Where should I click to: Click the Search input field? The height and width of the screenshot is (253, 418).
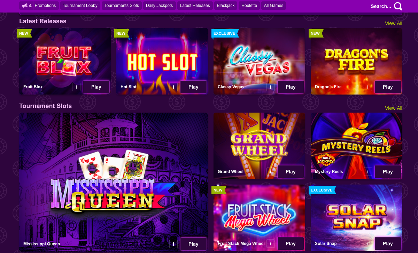[x=381, y=6]
